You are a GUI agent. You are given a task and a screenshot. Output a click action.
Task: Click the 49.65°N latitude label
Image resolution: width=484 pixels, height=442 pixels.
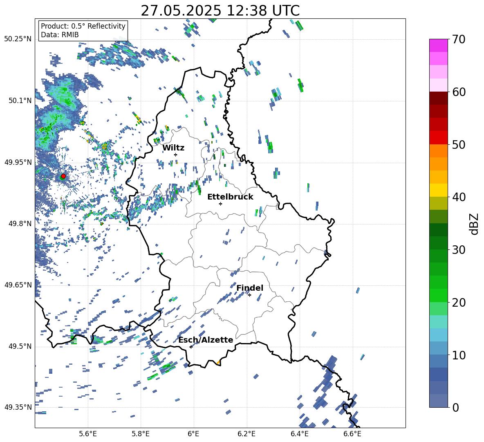tap(18, 285)
